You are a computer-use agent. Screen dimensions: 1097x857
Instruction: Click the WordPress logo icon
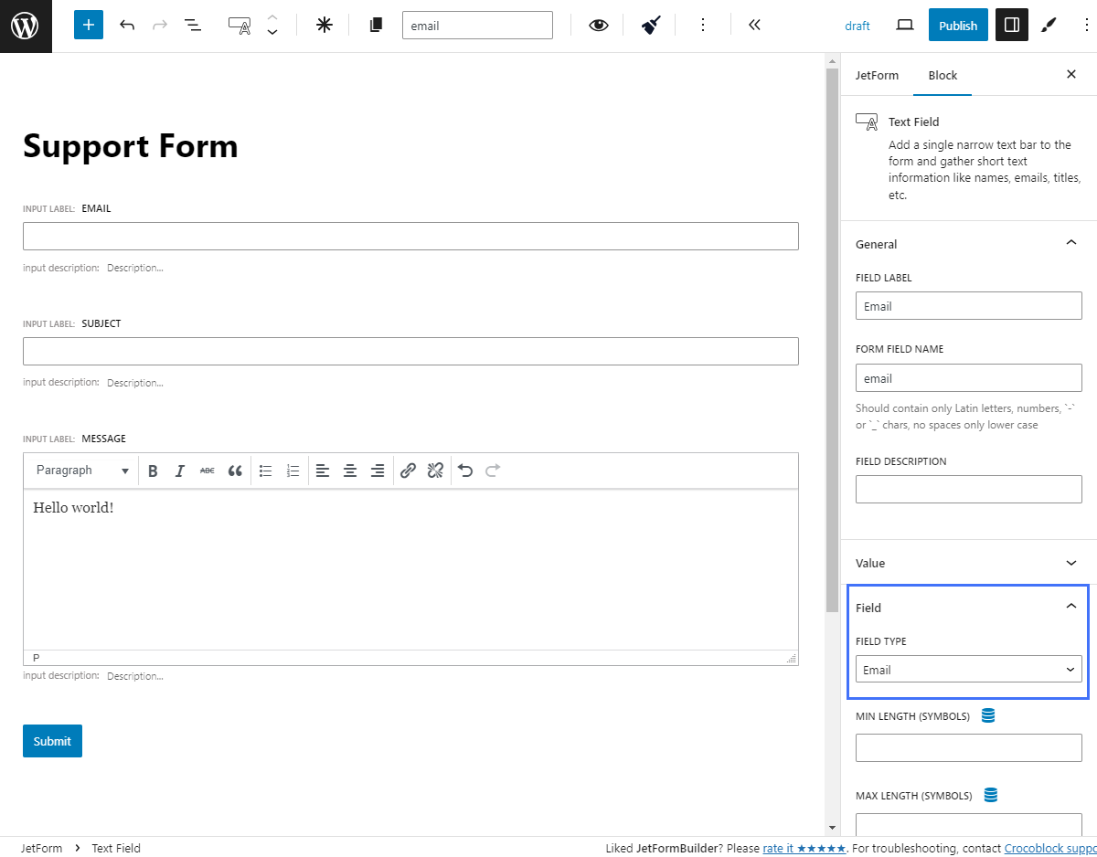26,26
